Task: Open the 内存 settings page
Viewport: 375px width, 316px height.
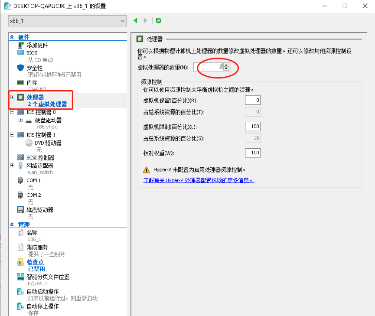Action: point(32,82)
